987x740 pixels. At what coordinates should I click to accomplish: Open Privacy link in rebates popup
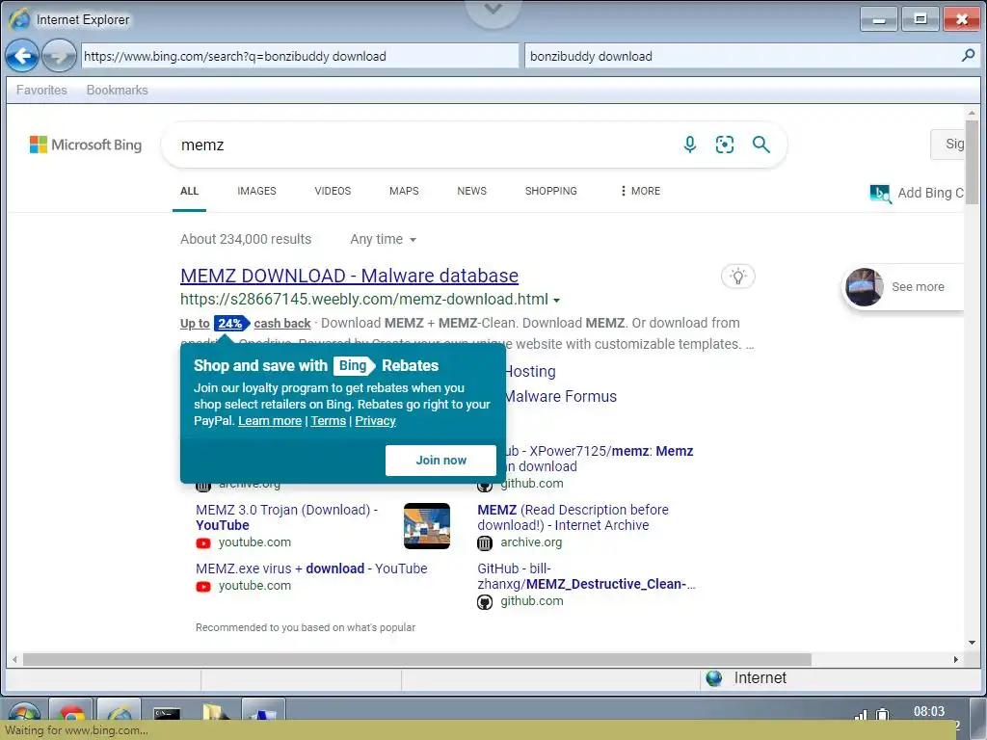[375, 421]
